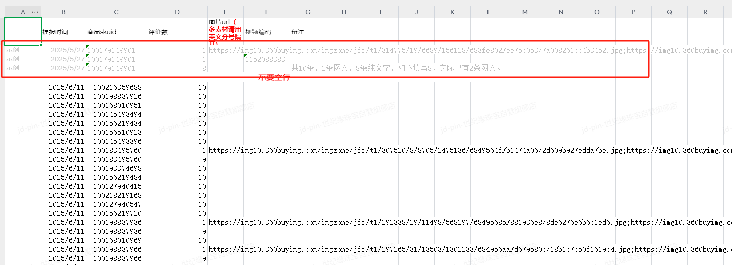Select column B header

click(63, 12)
